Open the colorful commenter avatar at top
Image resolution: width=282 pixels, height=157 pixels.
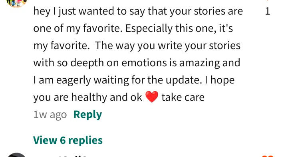[x=16, y=3]
